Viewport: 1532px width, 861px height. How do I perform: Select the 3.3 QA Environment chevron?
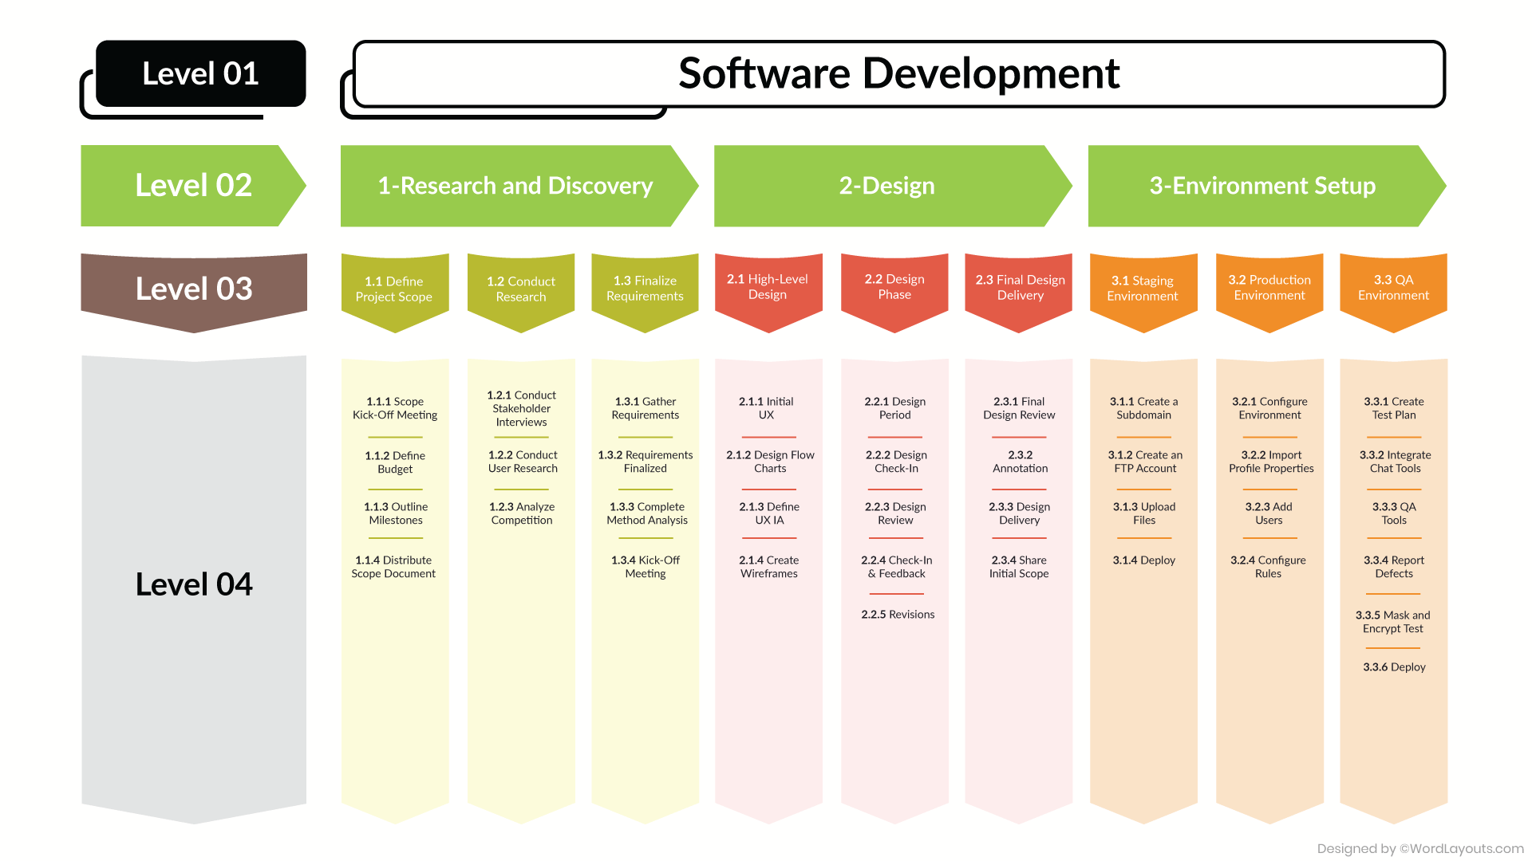1393,287
